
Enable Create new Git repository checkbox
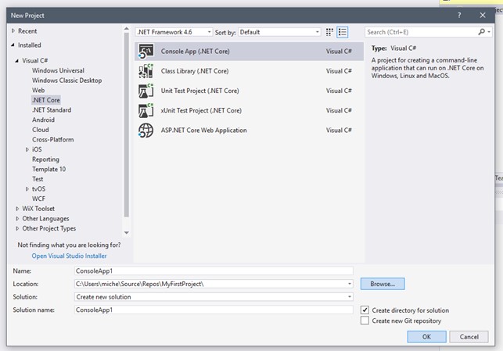(x=365, y=321)
